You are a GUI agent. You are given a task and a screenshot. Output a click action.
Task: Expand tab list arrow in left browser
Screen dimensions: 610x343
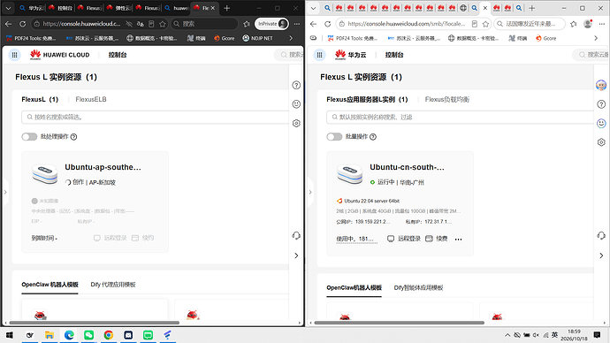point(8,8)
